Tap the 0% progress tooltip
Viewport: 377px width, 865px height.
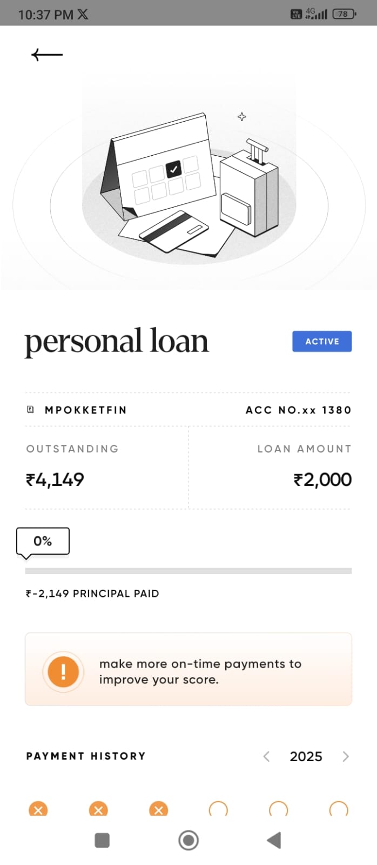tap(43, 541)
